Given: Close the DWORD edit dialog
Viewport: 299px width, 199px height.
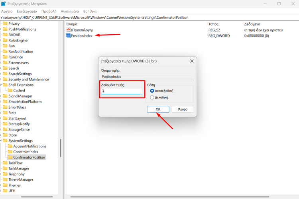Looking at the screenshot, I should (x=192, y=61).
